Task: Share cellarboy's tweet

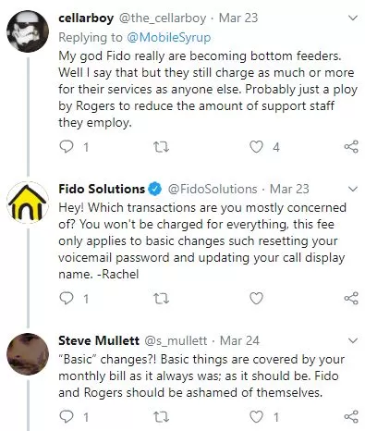Action: point(351,147)
